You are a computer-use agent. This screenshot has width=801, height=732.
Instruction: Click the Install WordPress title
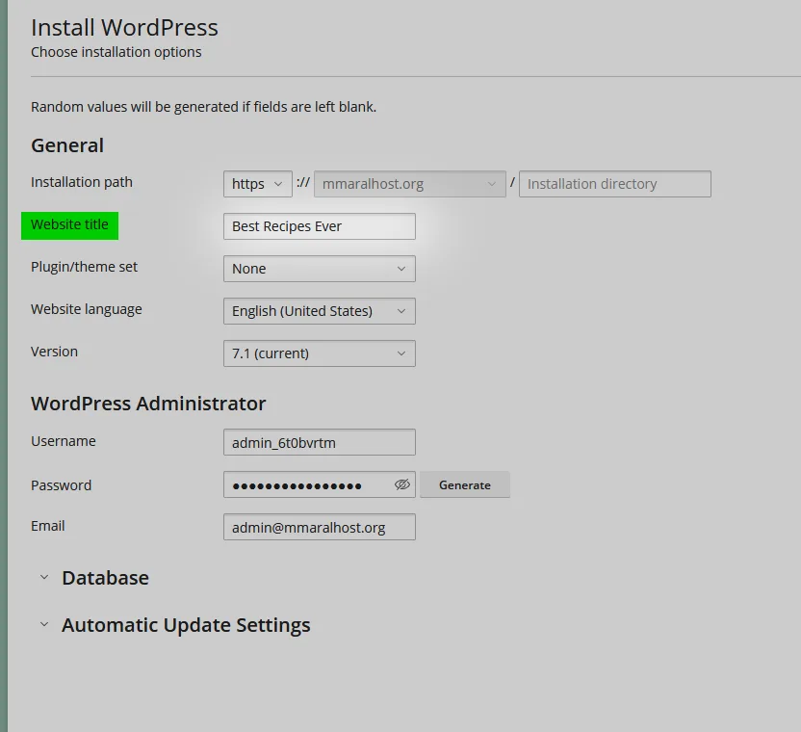click(124, 28)
